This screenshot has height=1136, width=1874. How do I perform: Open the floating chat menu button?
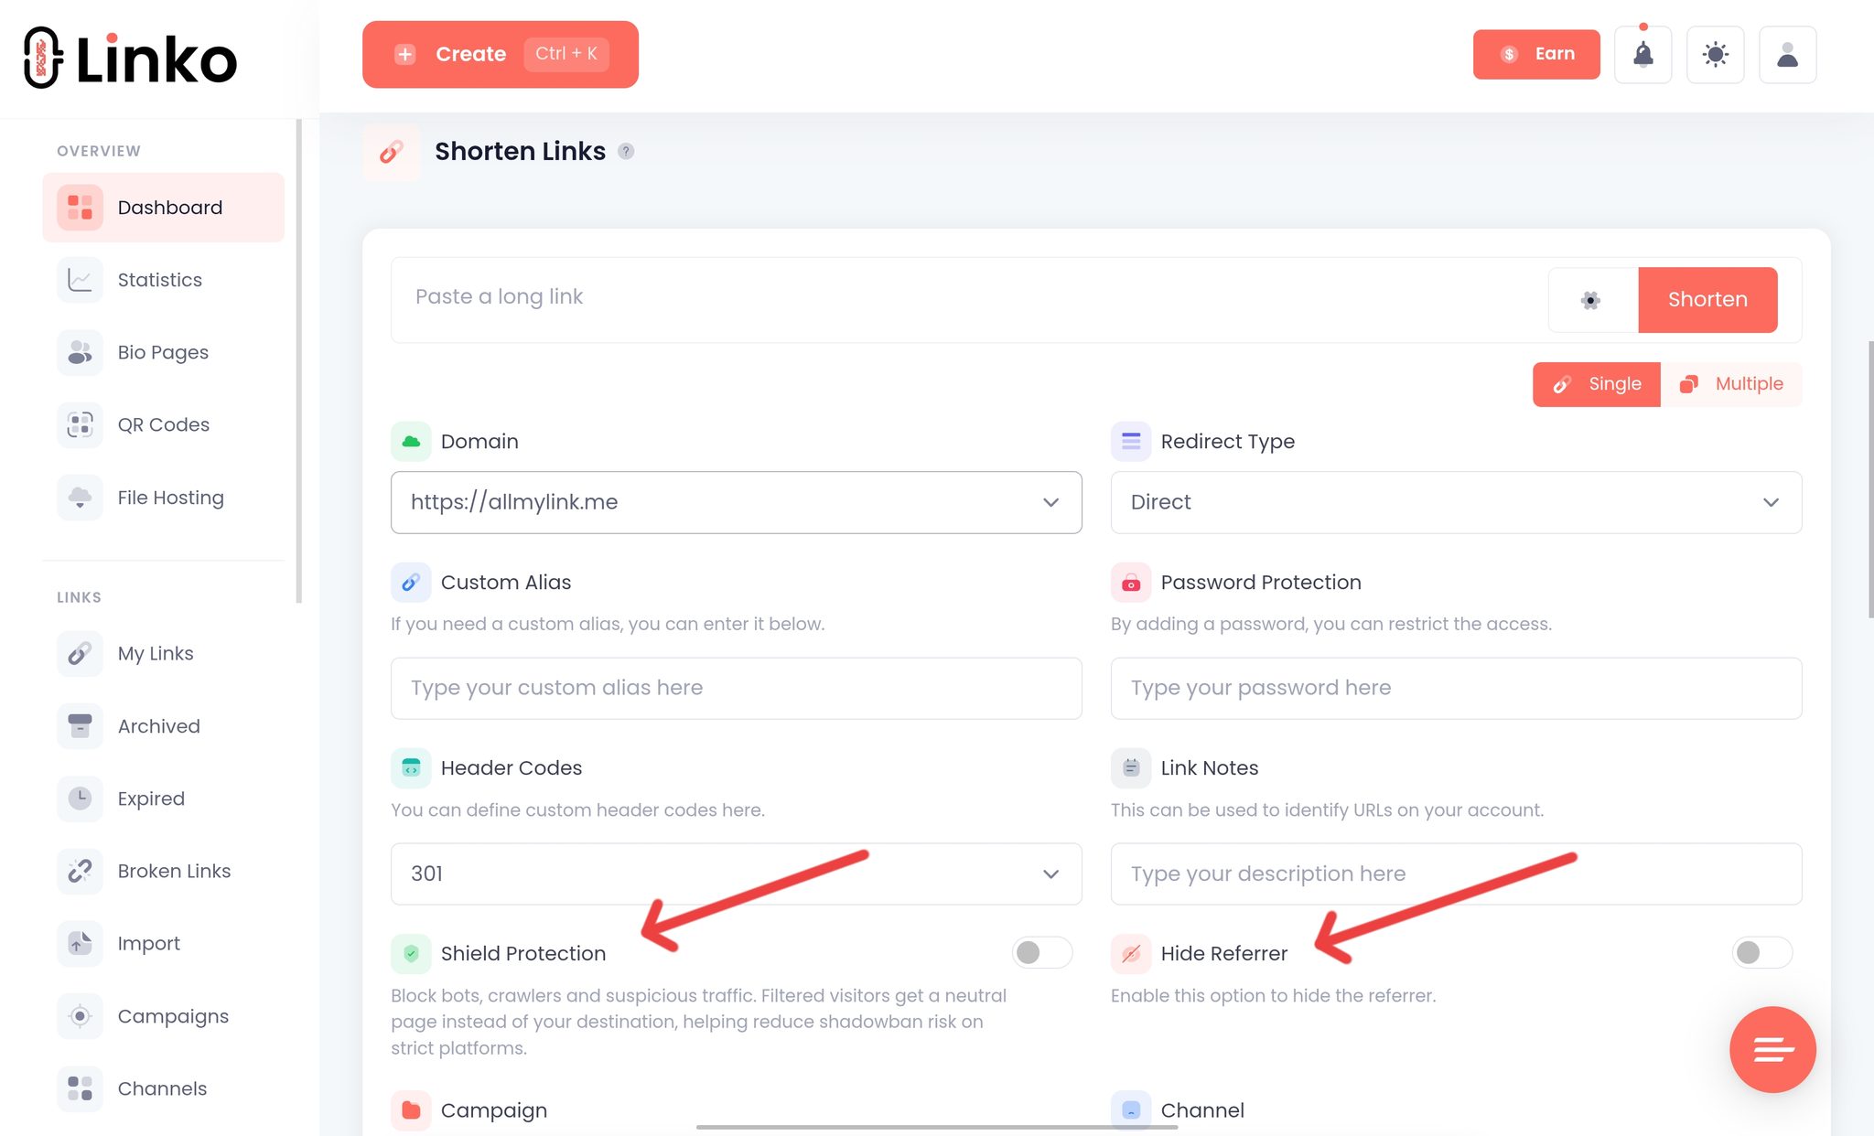coord(1772,1050)
